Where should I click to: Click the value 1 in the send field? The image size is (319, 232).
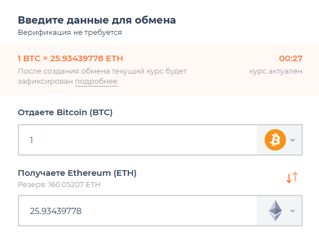coord(31,140)
